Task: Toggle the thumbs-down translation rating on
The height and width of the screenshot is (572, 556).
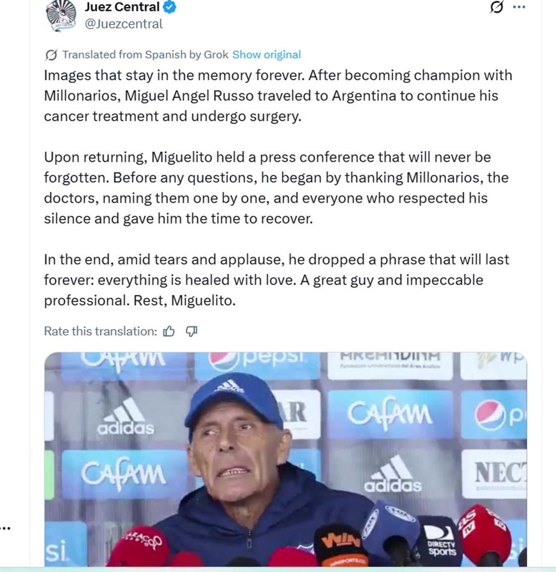Action: click(x=191, y=331)
